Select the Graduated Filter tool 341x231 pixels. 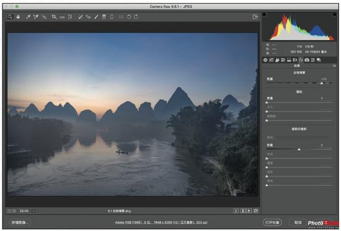click(x=104, y=17)
